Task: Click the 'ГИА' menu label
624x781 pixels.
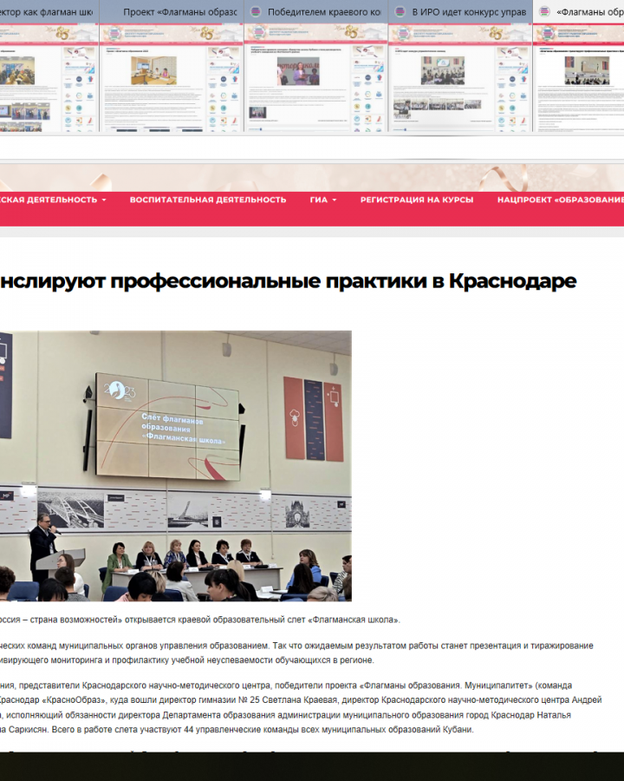Action: 318,200
